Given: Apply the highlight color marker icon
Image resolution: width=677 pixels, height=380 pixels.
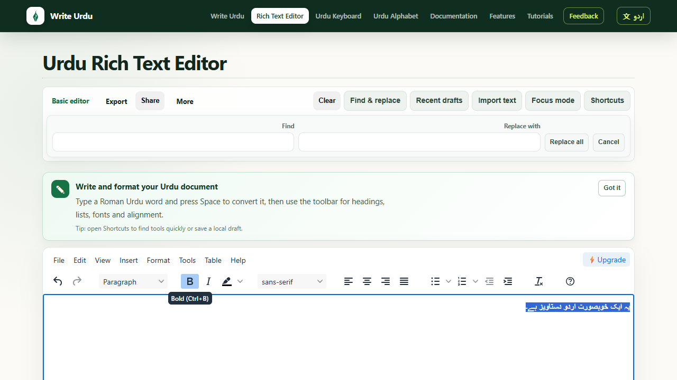Looking at the screenshot, I should tap(227, 281).
